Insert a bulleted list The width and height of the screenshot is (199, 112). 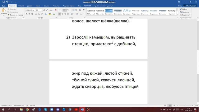(x=59, y=10)
